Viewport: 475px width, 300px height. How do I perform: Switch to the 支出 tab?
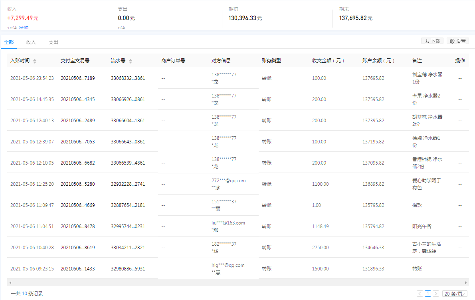point(53,42)
